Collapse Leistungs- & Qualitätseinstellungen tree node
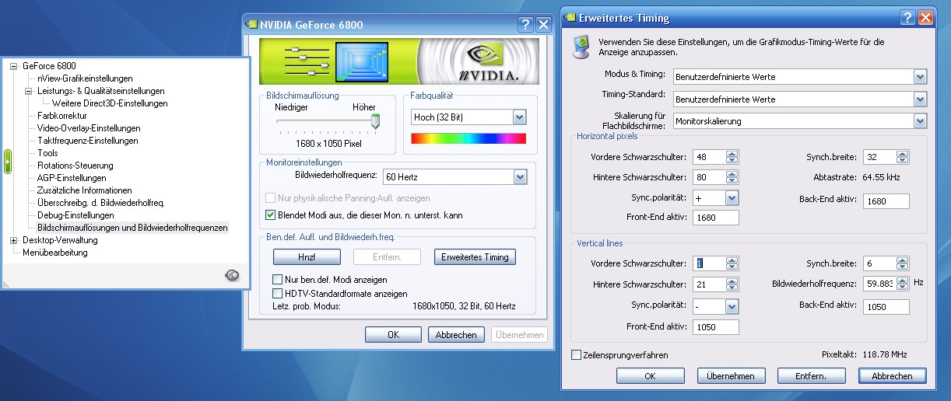The height and width of the screenshot is (401, 951). [28, 91]
